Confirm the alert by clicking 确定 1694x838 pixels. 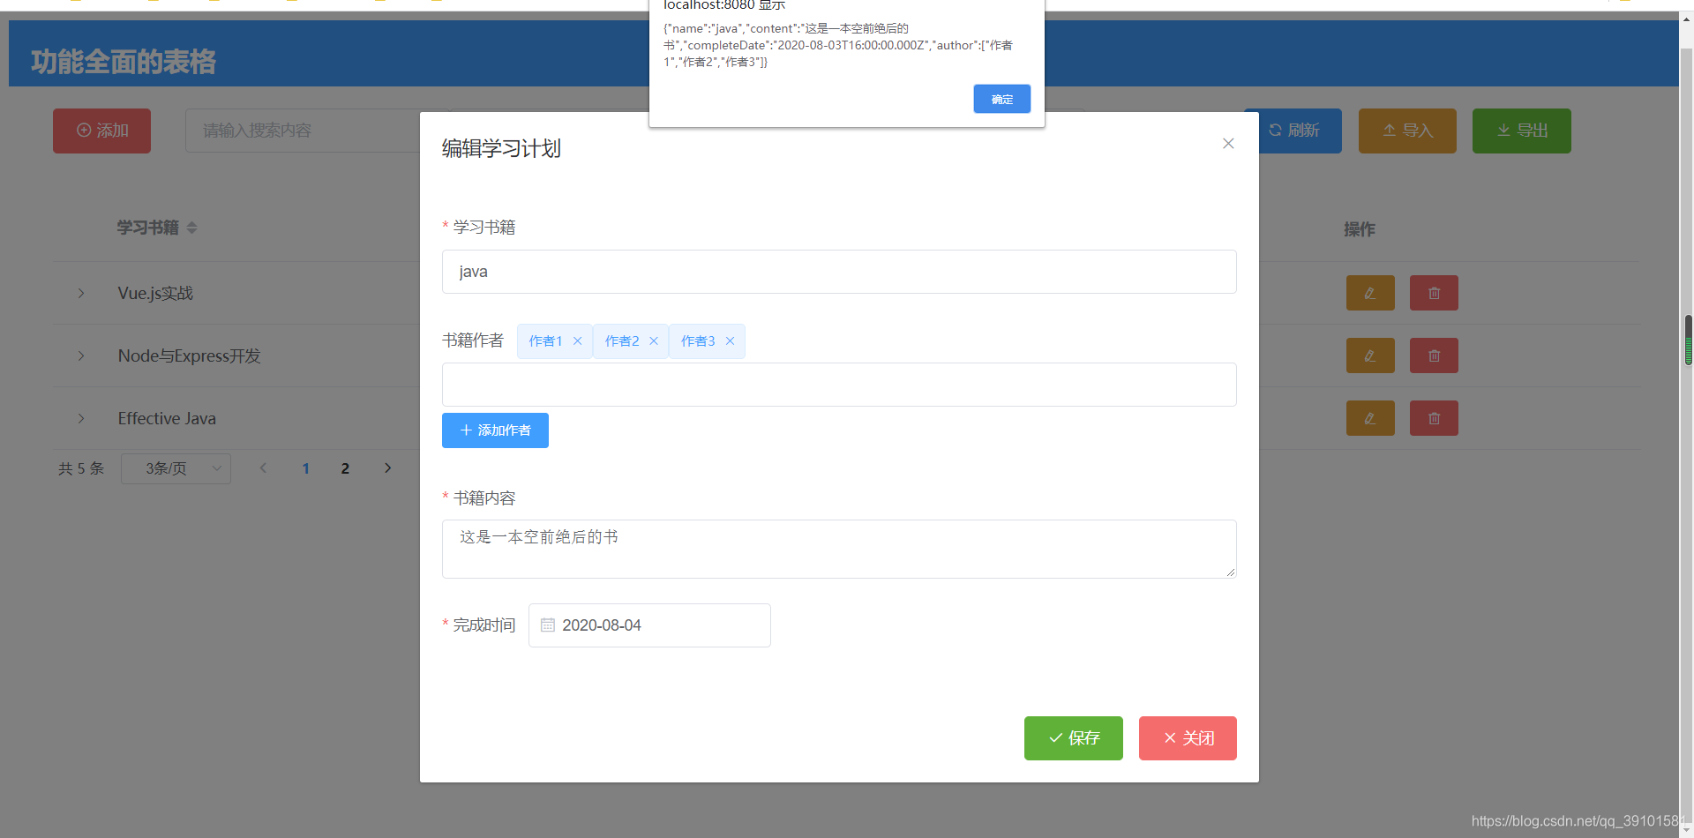[1001, 99]
